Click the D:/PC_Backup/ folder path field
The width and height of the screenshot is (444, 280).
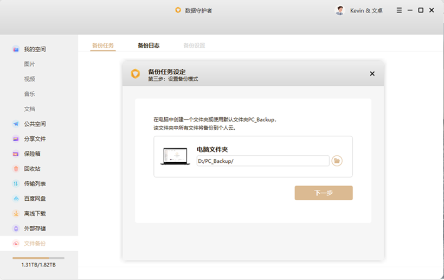262,161
